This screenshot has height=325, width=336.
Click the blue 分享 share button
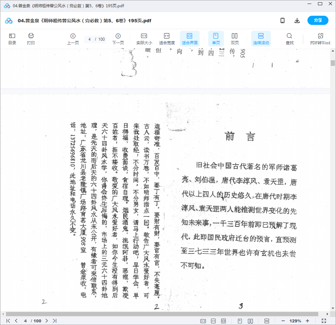317,20
